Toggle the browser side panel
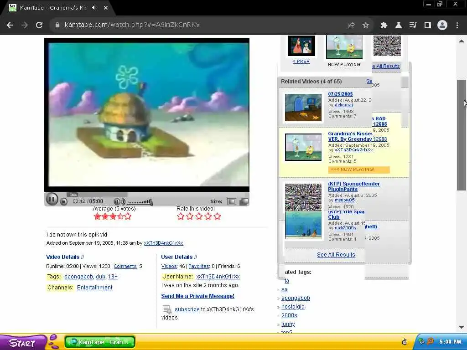 pos(428,26)
